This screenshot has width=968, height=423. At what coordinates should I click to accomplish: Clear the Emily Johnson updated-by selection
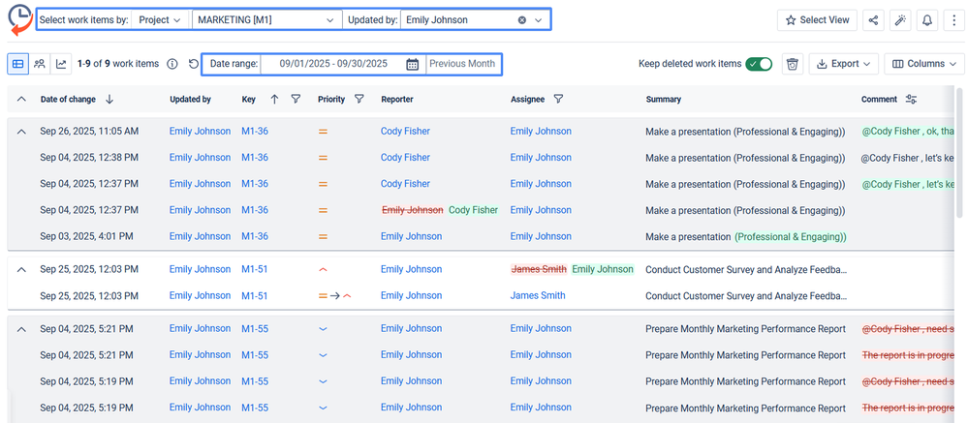point(522,19)
